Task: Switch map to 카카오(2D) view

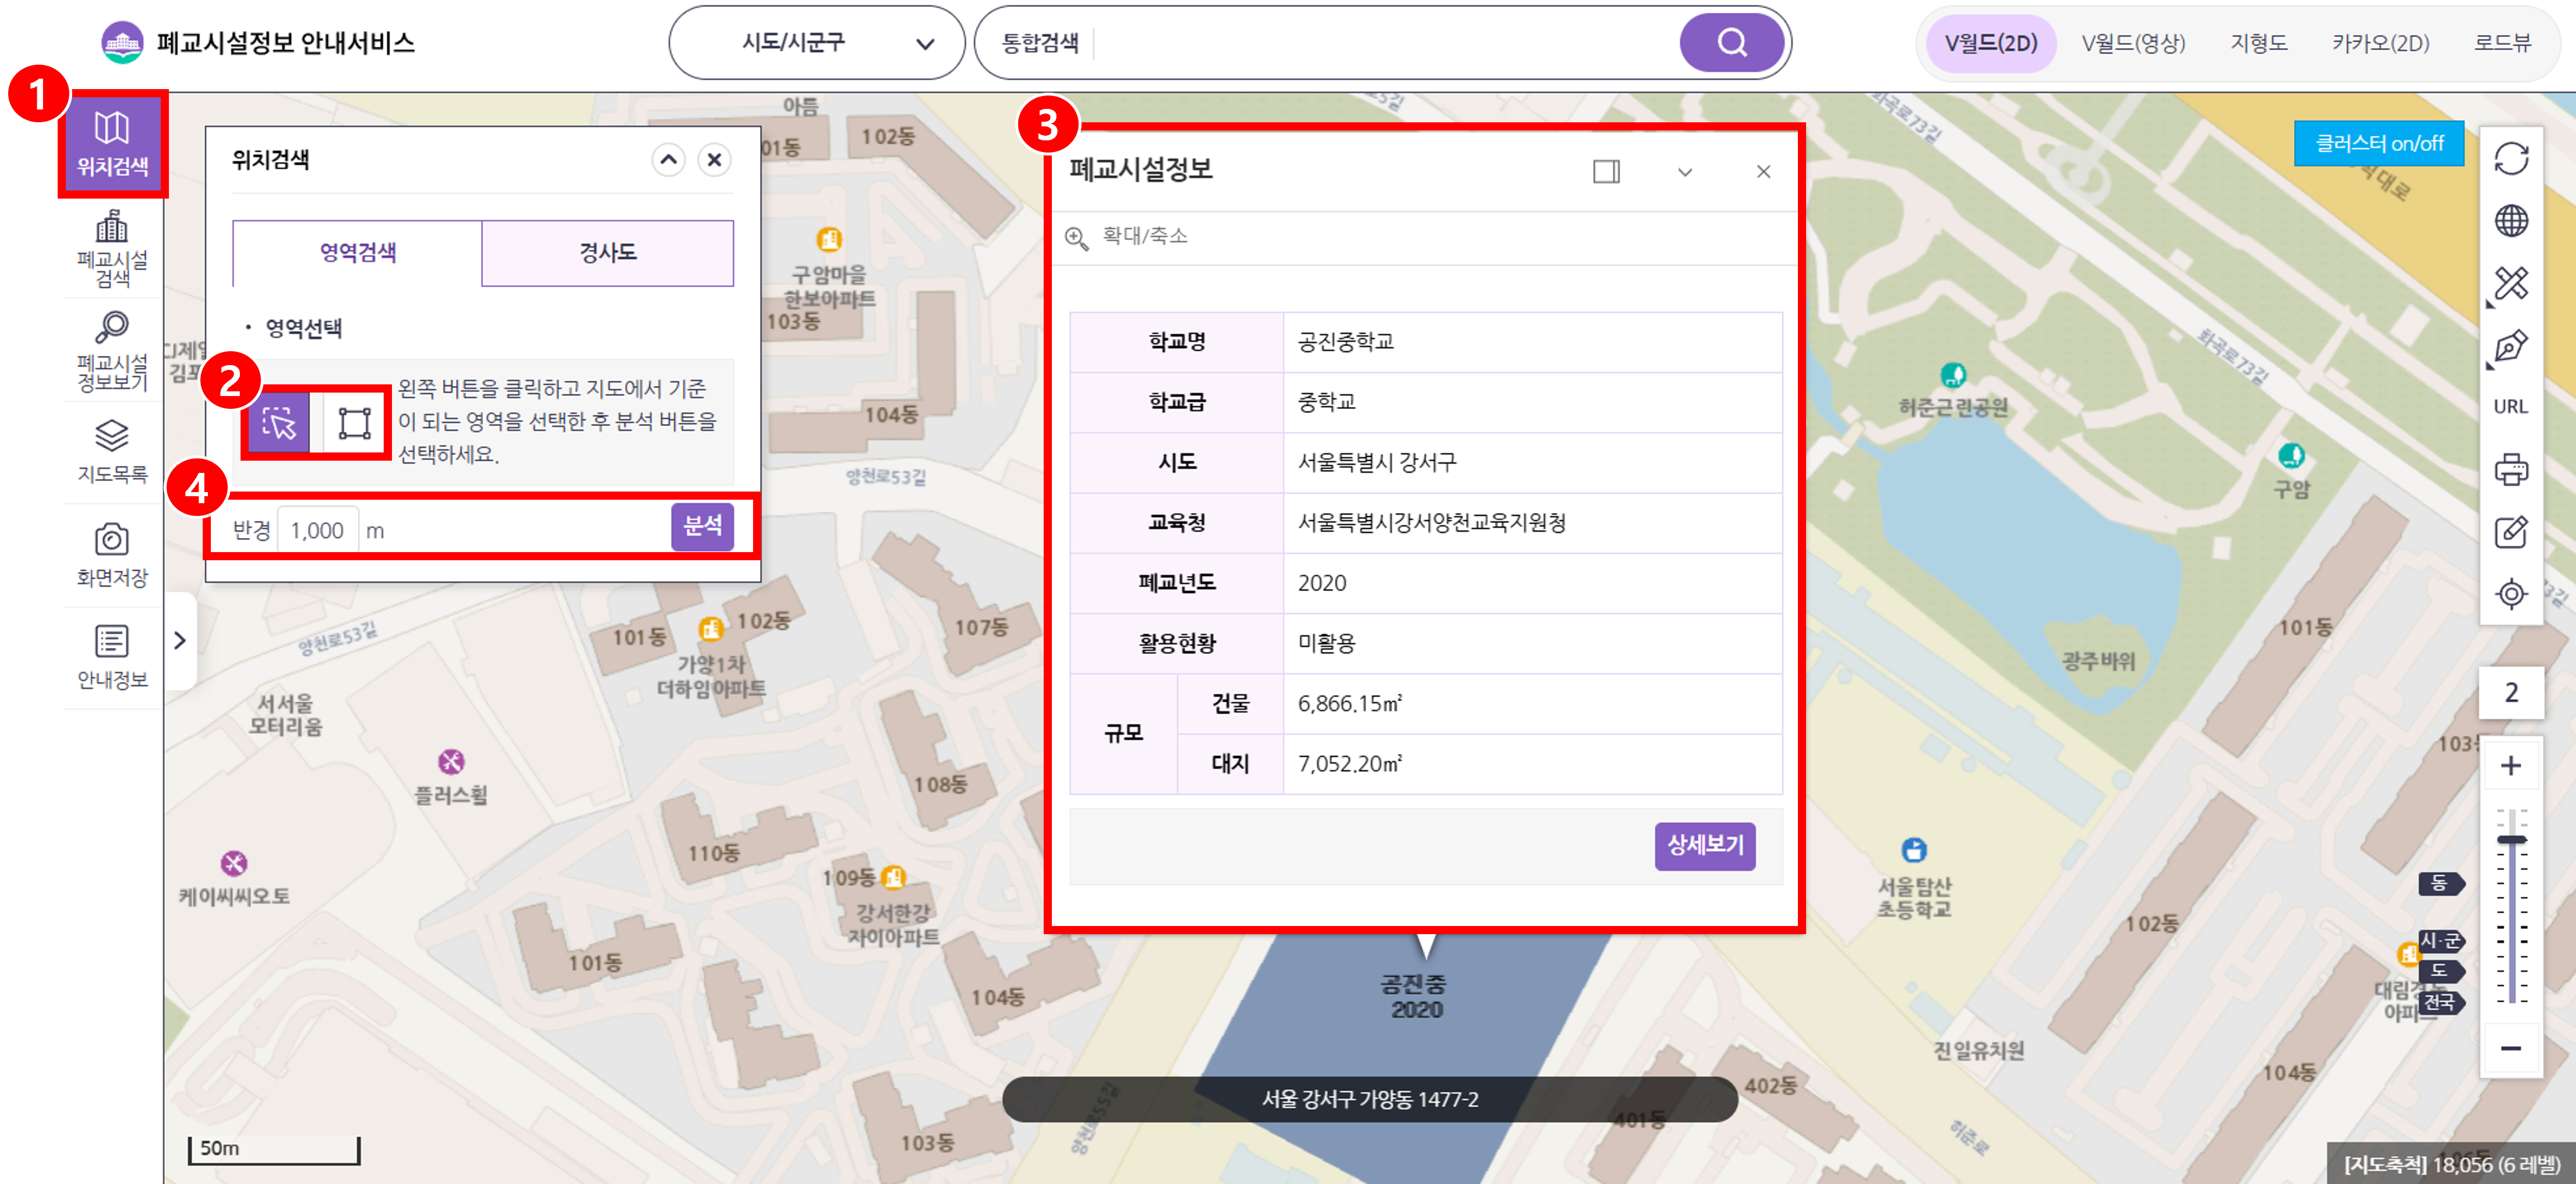Action: (2380, 43)
